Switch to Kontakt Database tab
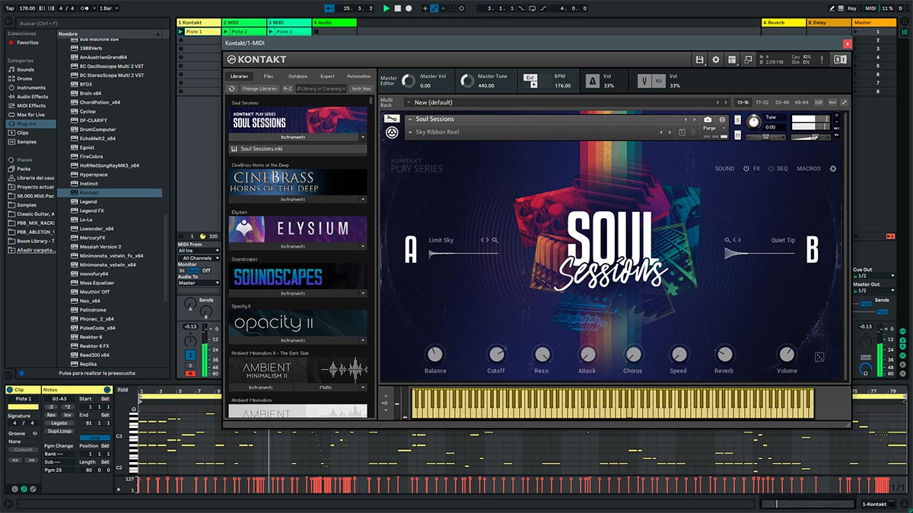 [x=298, y=77]
